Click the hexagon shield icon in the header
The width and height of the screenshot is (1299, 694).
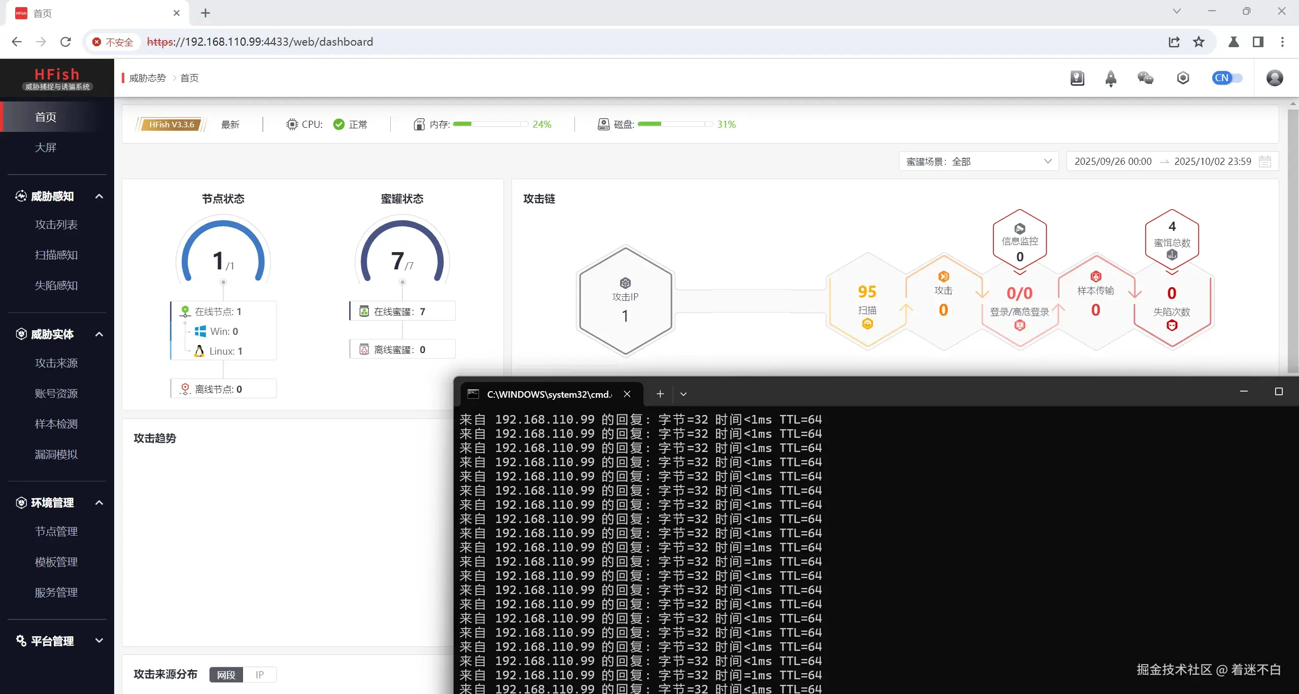coord(1183,78)
